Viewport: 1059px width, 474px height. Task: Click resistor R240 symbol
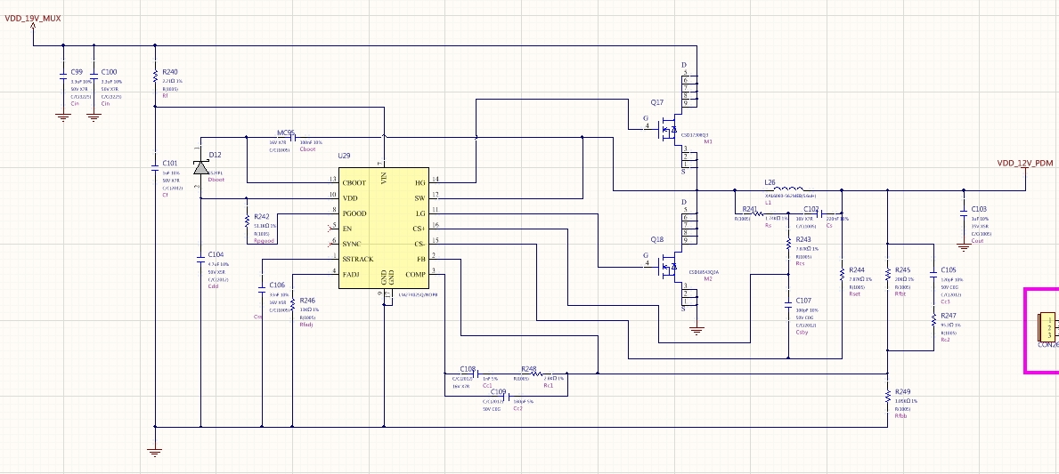coord(155,72)
